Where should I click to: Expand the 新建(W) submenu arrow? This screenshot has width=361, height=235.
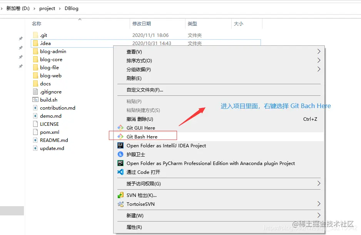tap(319, 215)
